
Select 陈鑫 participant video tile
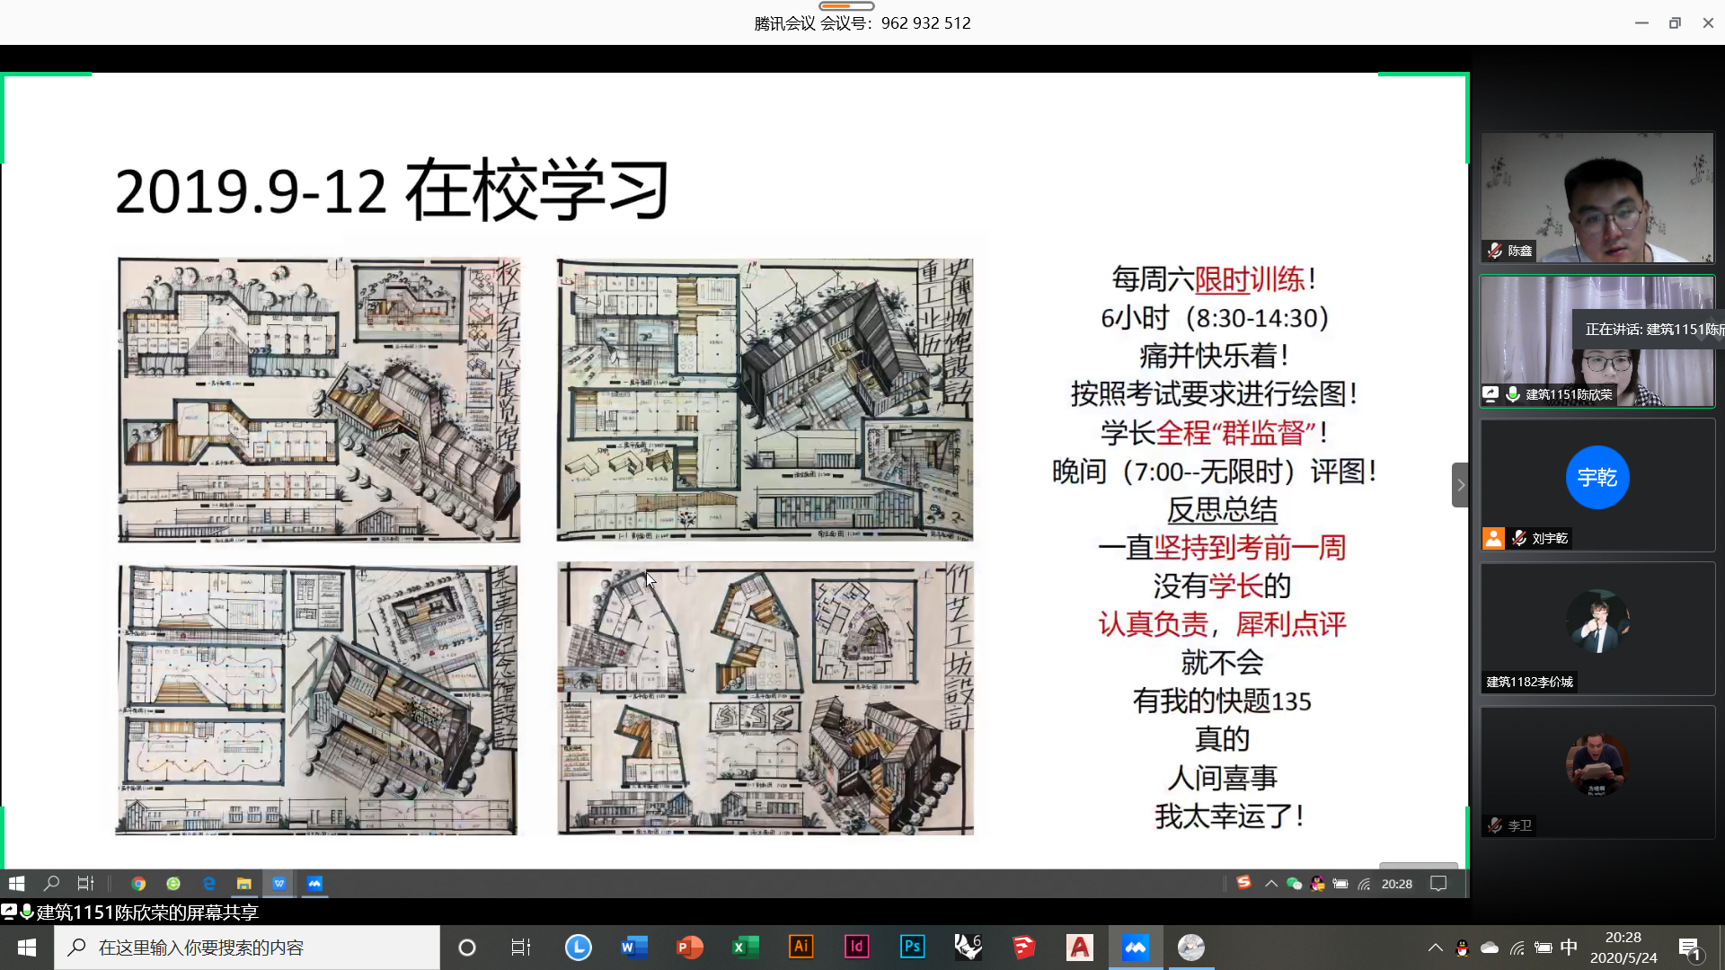click(x=1597, y=198)
